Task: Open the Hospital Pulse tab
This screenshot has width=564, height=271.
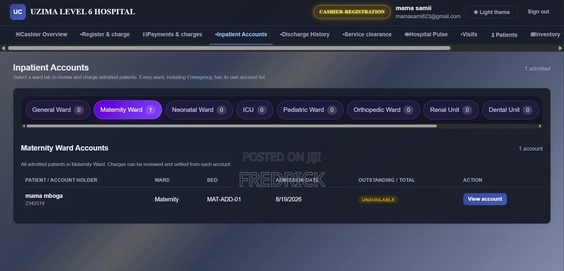Action: click(426, 34)
